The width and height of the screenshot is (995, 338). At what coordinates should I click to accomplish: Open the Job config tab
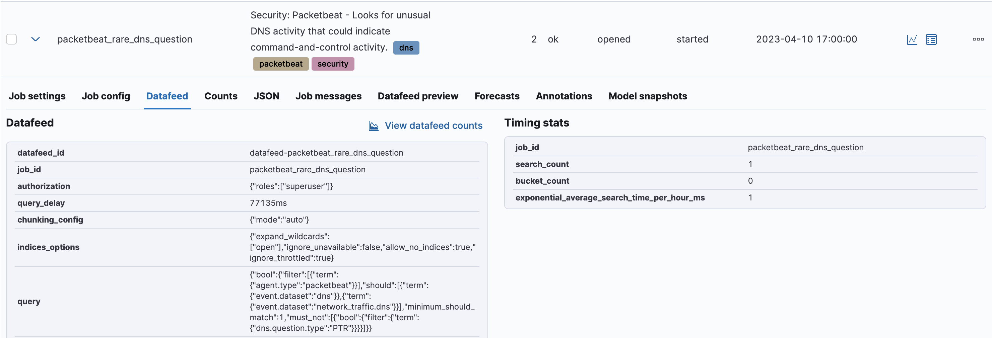tap(106, 96)
